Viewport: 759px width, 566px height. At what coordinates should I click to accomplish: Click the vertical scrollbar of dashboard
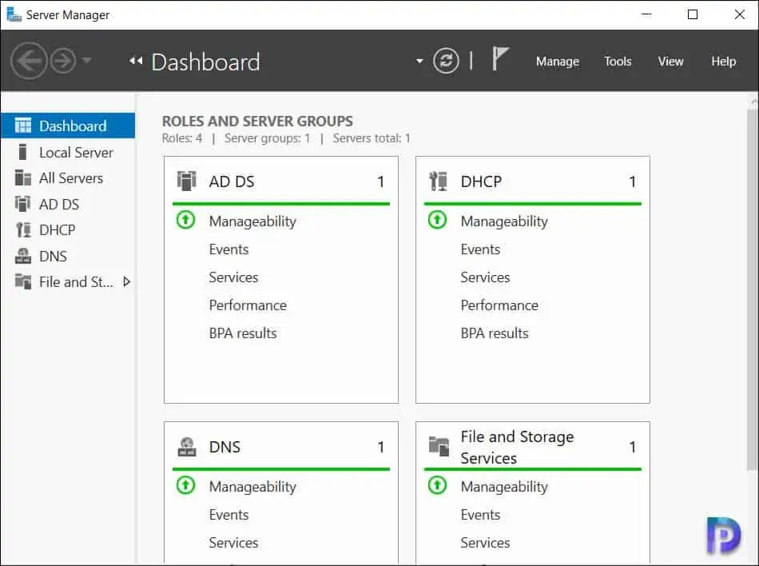point(752,289)
